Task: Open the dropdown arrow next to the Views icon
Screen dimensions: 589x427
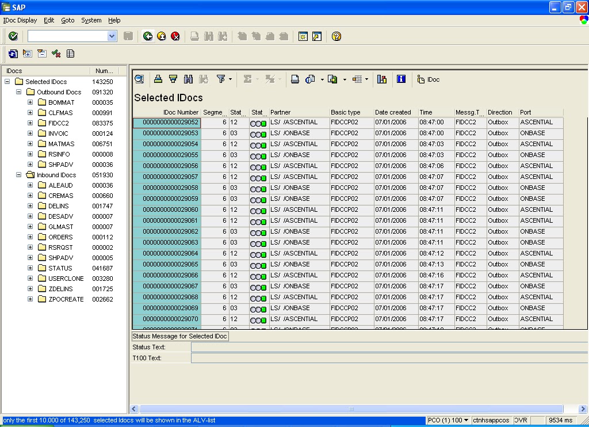Action: [322, 79]
